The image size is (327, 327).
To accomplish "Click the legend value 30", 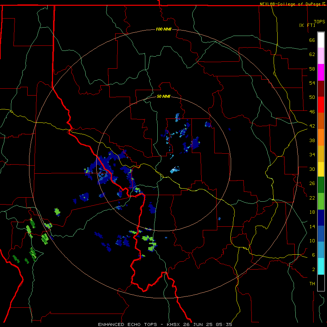I will pos(312,169).
